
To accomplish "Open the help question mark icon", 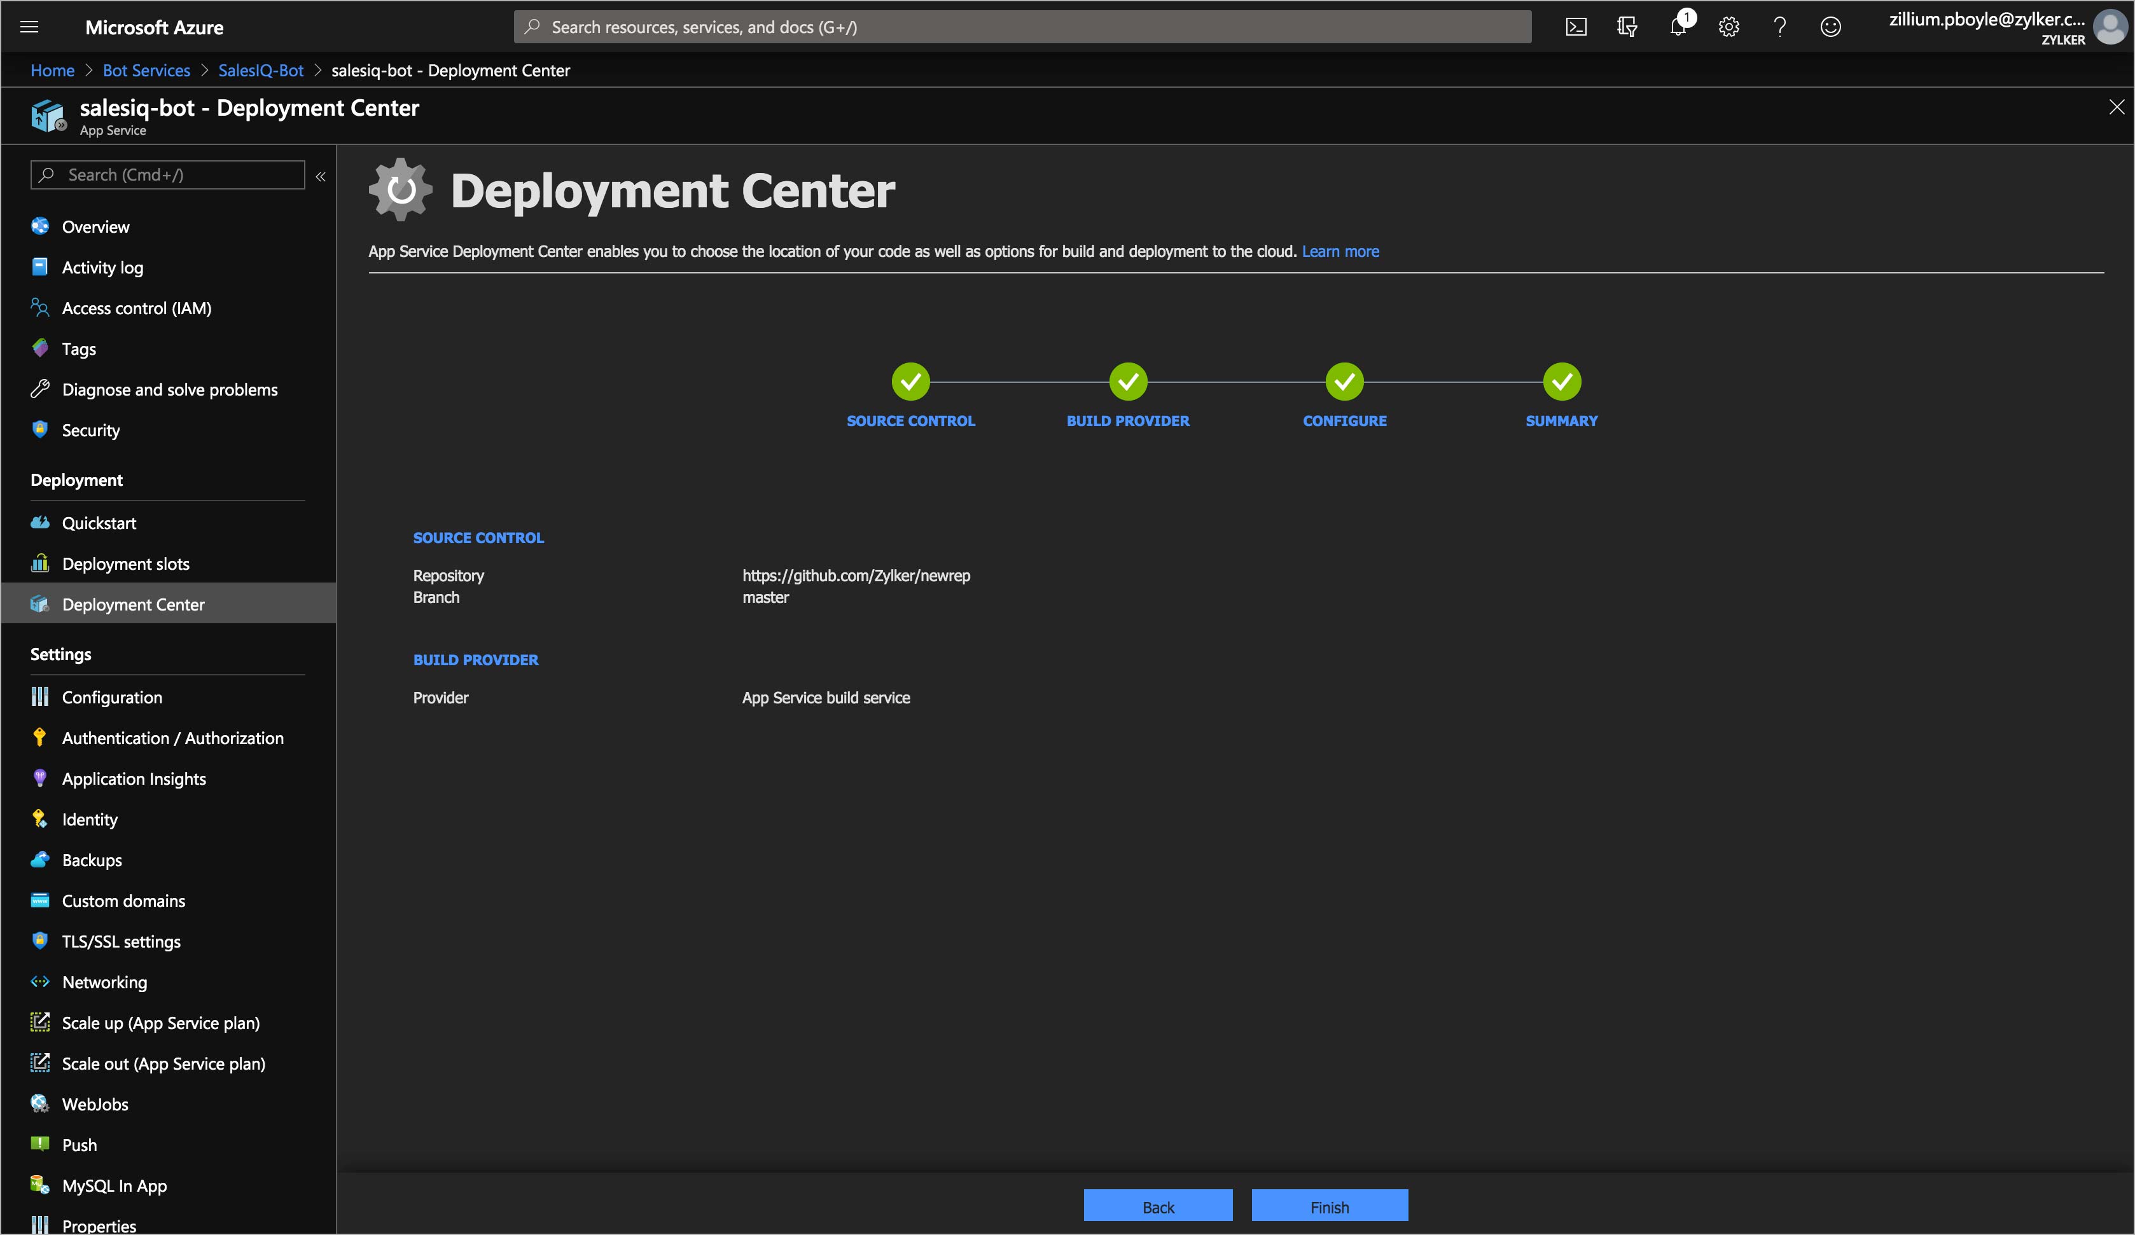I will pyautogui.click(x=1779, y=26).
